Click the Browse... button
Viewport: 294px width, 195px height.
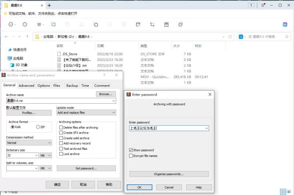(x=106, y=94)
